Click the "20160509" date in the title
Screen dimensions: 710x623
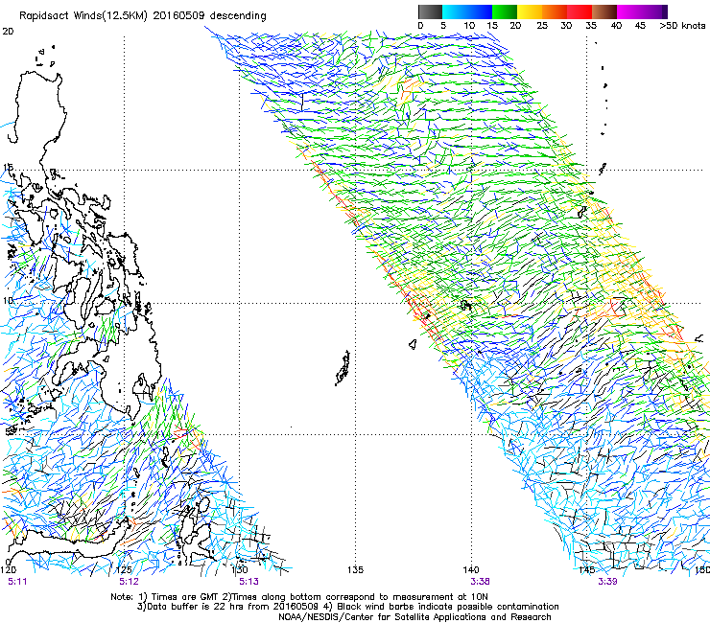coord(178,15)
